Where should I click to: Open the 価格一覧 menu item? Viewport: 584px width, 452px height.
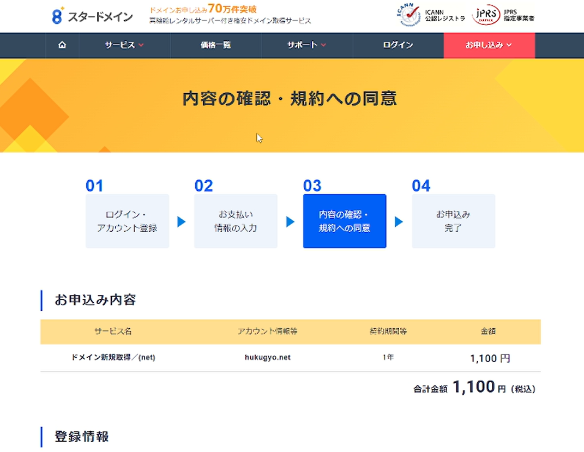coord(215,45)
